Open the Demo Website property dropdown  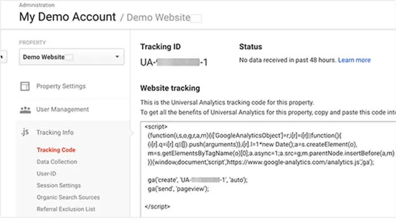pos(71,57)
